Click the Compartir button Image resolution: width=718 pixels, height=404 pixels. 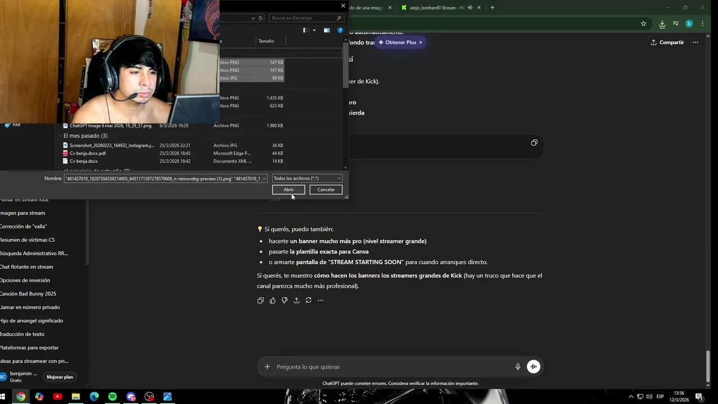coord(668,42)
